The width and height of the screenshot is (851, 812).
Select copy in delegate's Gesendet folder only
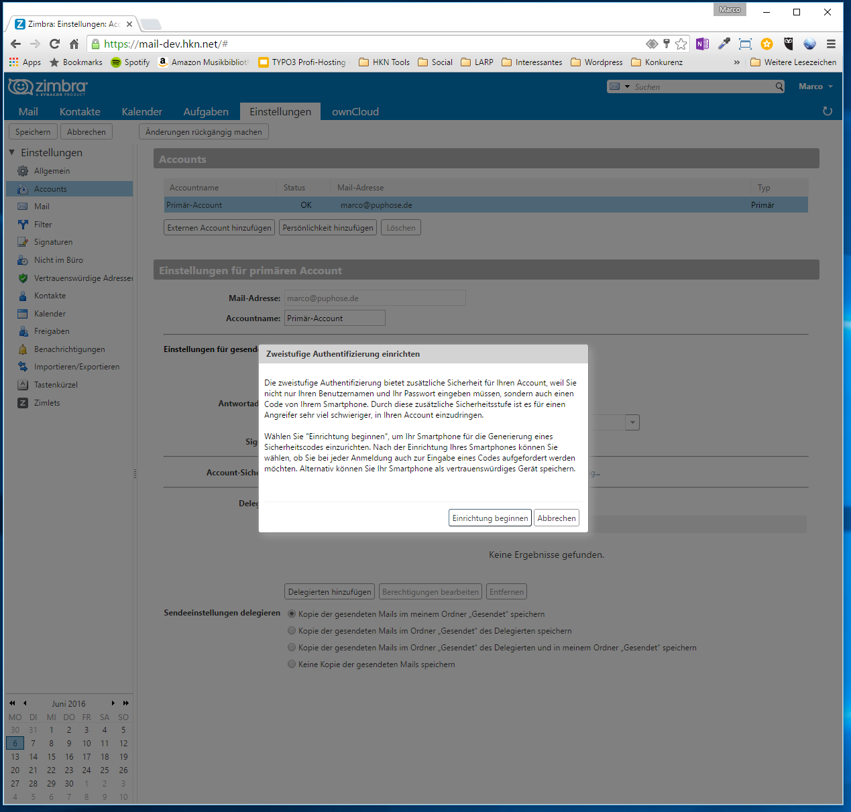(292, 631)
